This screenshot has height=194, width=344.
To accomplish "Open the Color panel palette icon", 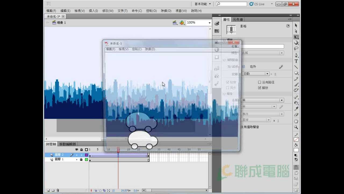I will click(x=217, y=24).
